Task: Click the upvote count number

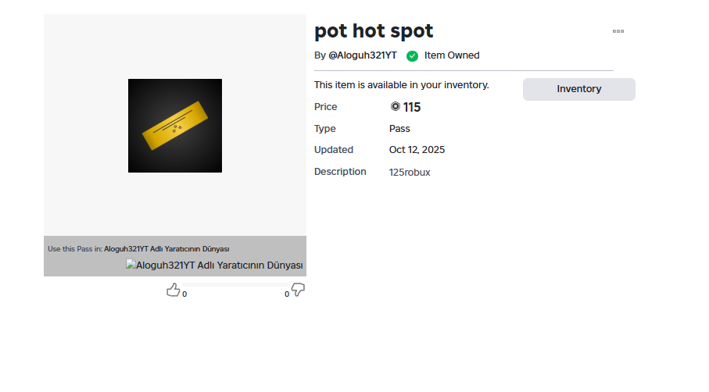Action: (184, 294)
